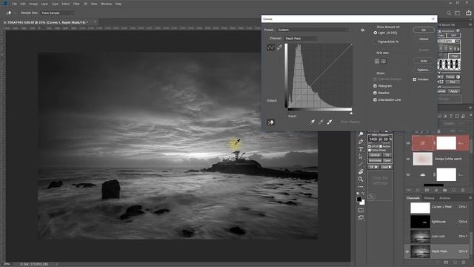This screenshot has width=474, height=267.
Task: Click the Auto button in Curves
Action: coord(423,61)
